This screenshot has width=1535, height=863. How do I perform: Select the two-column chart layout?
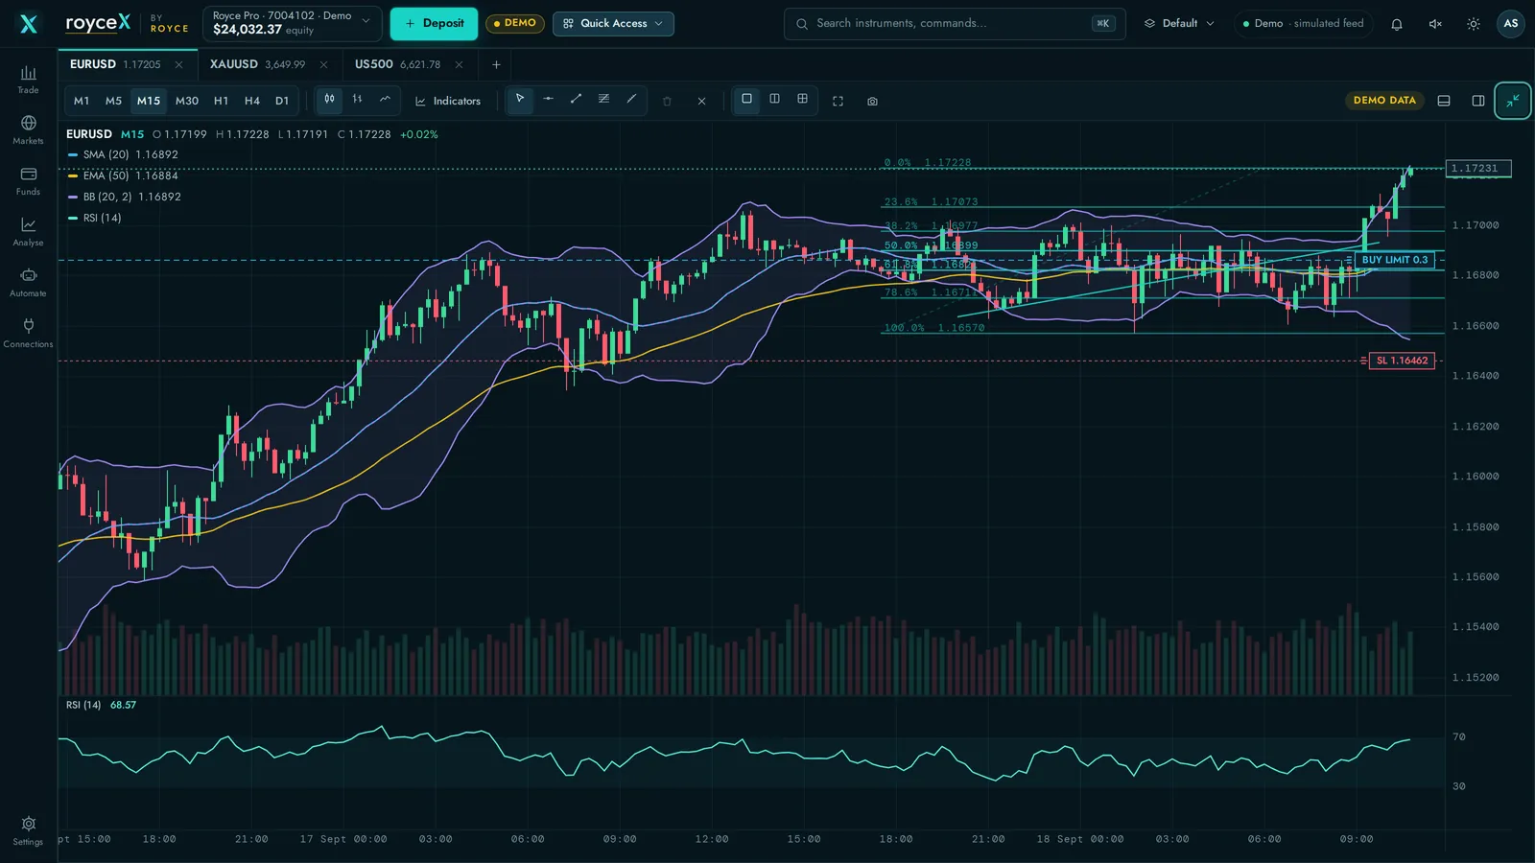[x=774, y=100]
